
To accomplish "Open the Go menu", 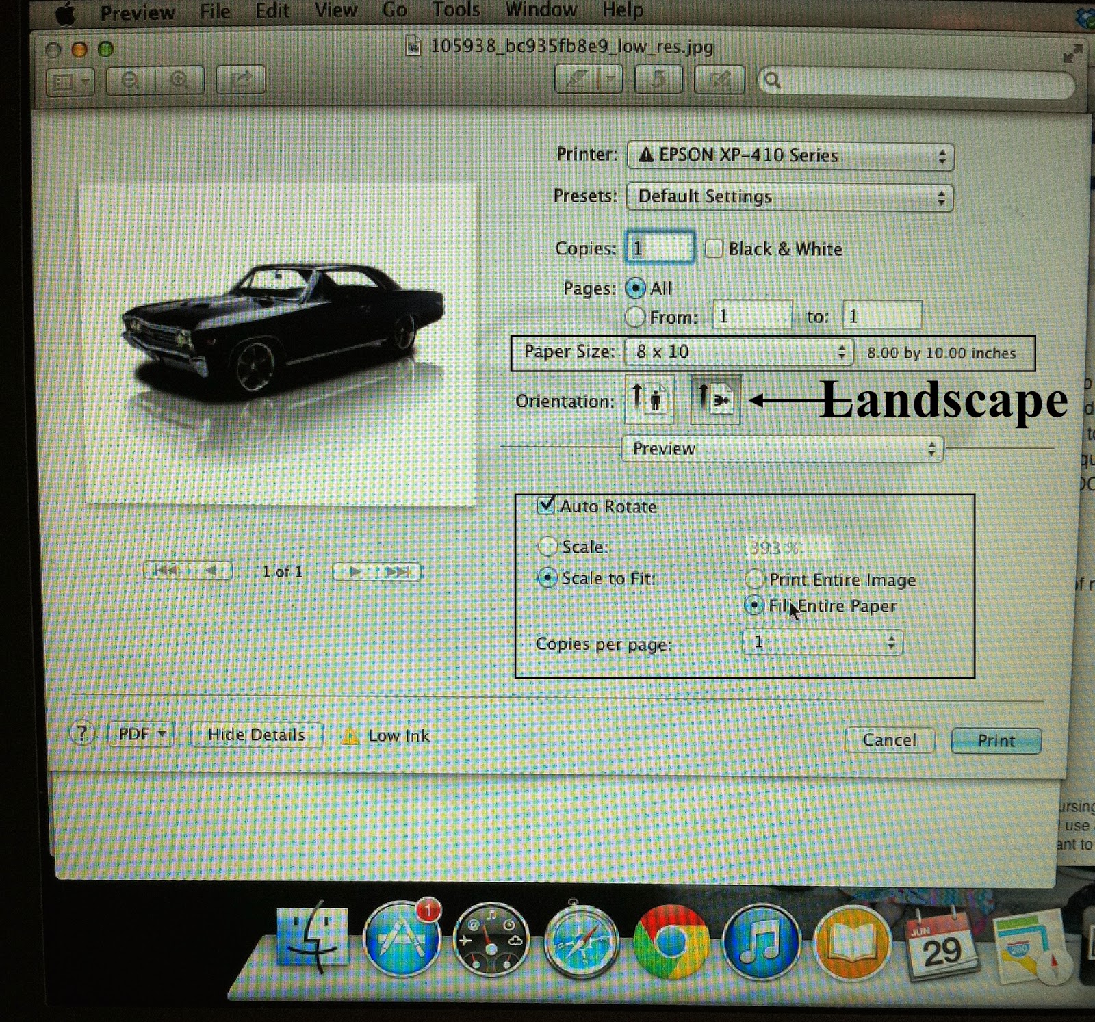I will tap(394, 10).
